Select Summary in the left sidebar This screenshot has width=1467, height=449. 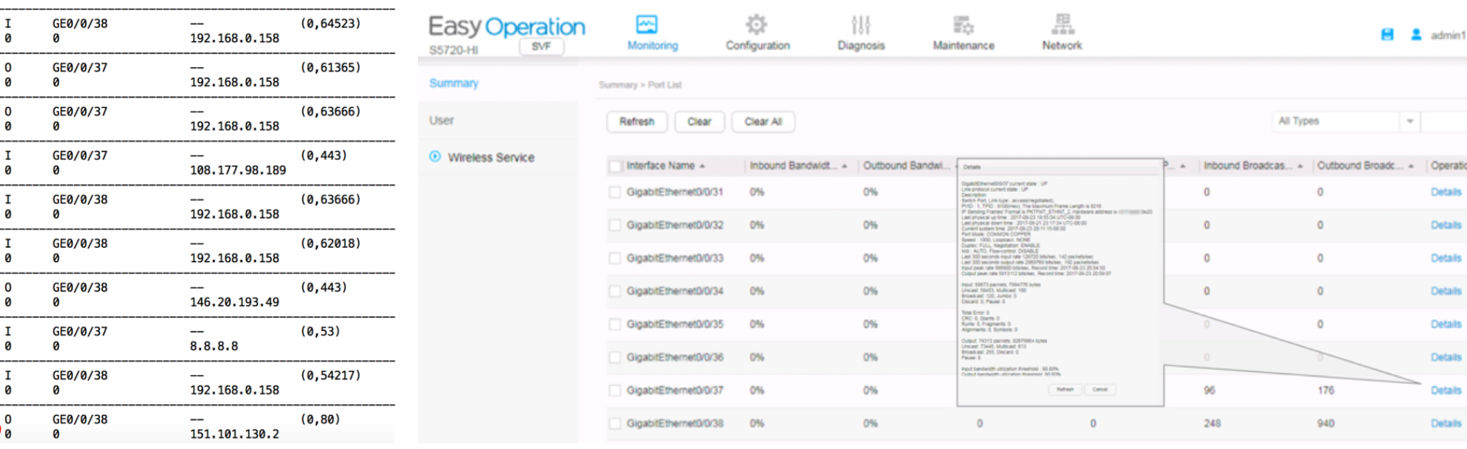click(x=453, y=83)
